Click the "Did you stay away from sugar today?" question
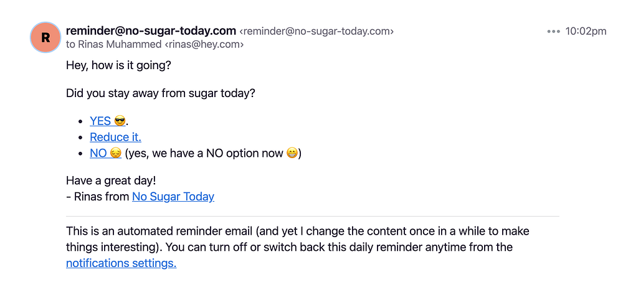 (160, 94)
